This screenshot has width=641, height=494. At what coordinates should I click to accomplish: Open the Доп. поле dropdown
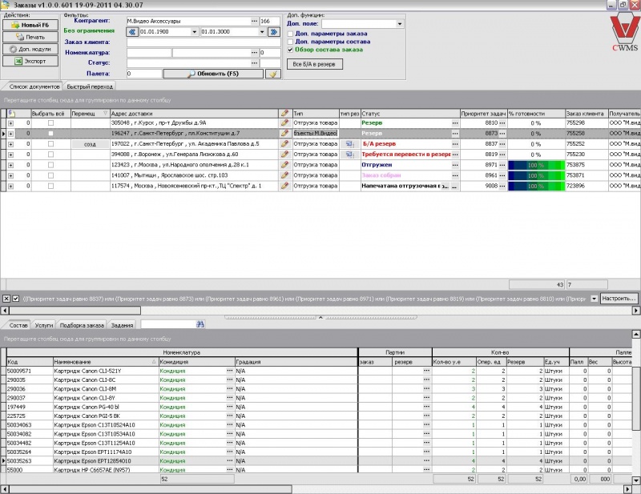pyautogui.click(x=399, y=23)
